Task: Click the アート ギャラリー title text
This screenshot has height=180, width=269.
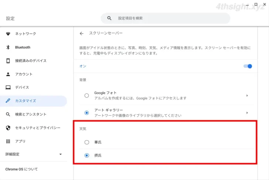Action: click(x=109, y=110)
